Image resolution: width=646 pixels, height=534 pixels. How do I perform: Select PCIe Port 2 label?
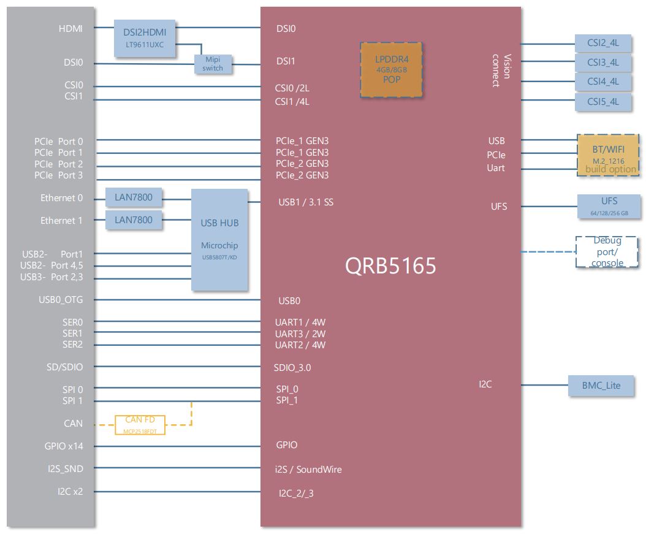58,164
